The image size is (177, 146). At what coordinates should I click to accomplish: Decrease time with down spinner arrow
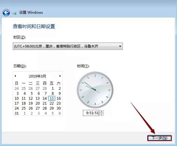(x=102, y=114)
